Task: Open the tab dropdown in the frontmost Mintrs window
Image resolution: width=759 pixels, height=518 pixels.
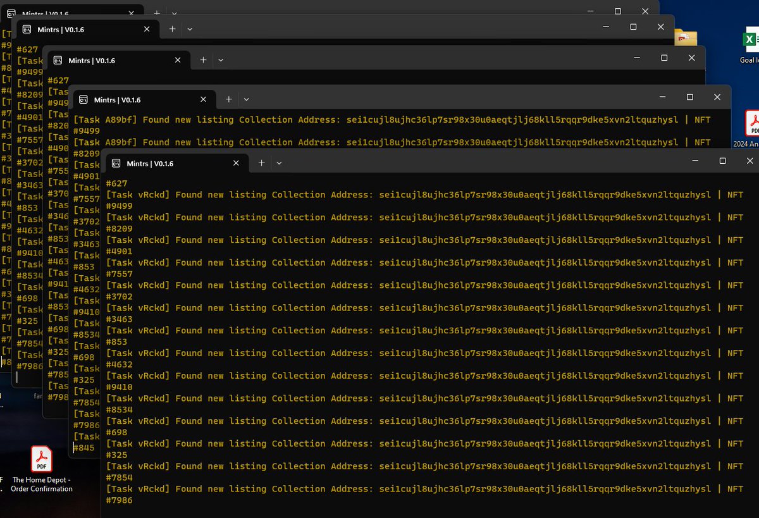Action: tap(279, 163)
